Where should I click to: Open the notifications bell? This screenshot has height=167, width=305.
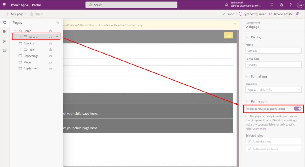coord(272,5)
